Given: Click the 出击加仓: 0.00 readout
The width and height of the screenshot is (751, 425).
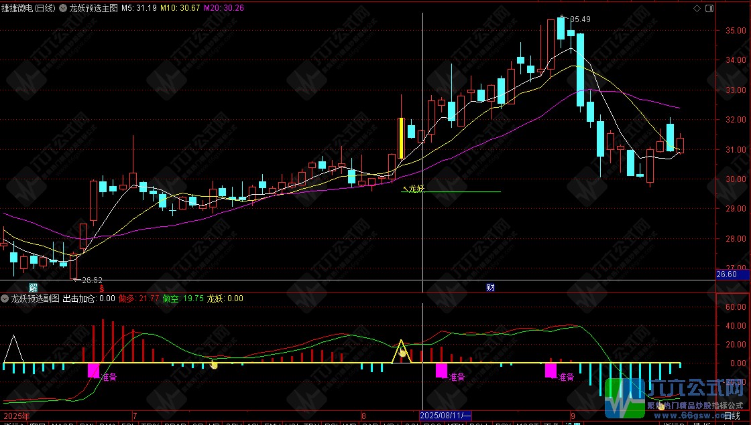Looking at the screenshot, I should 89,299.
